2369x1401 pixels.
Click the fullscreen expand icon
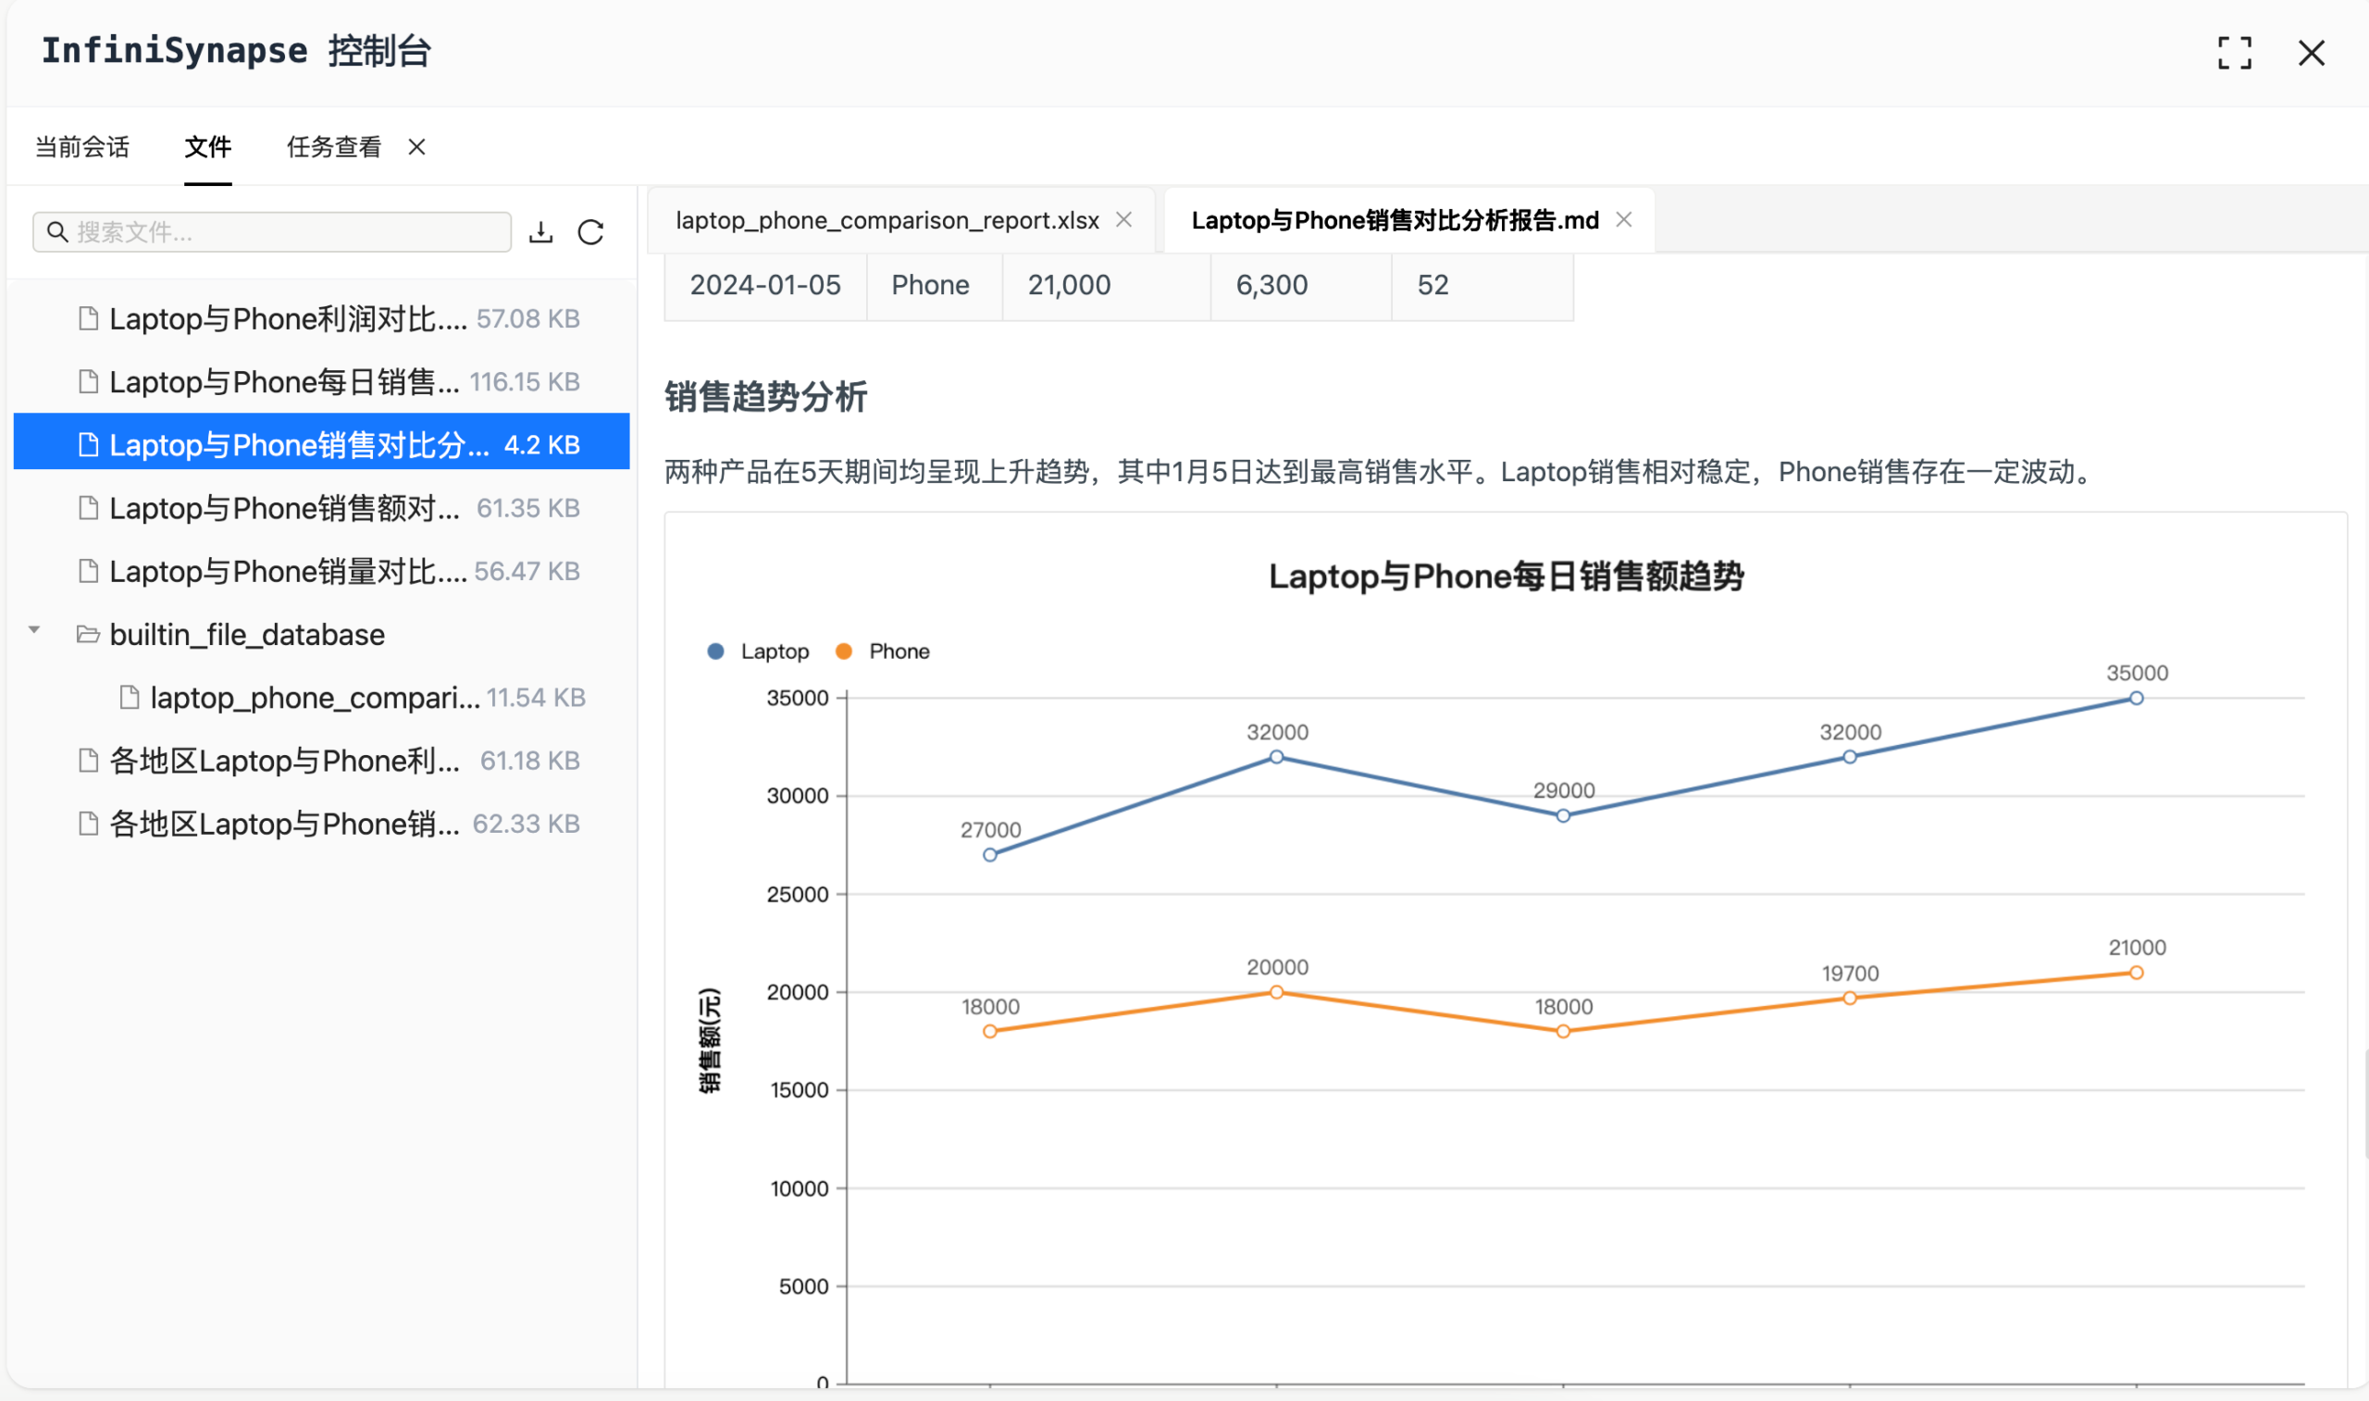coord(2235,54)
